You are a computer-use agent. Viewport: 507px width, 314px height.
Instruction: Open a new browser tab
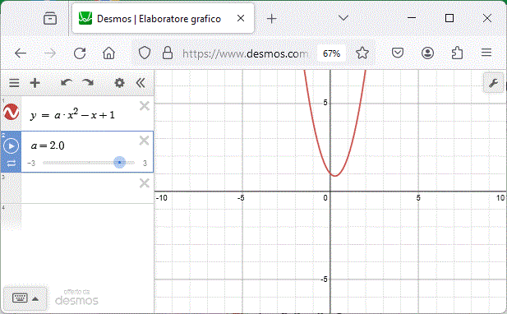(x=272, y=19)
